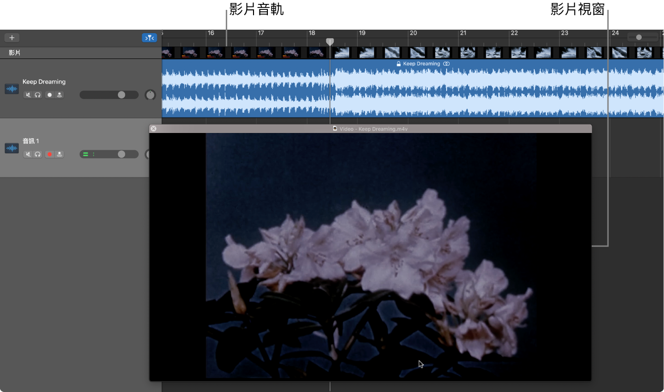Click the 影片 movie track header
This screenshot has width=664, height=392.
point(15,52)
